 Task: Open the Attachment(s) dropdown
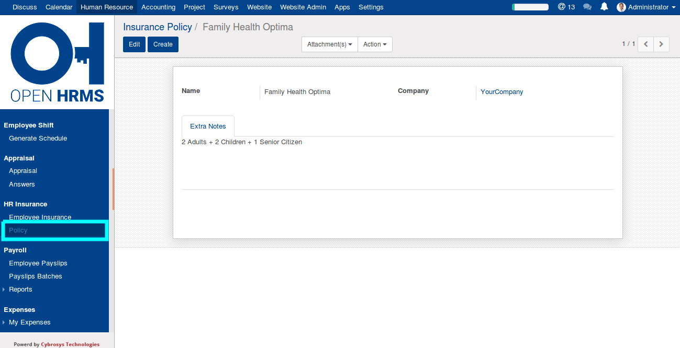(x=330, y=44)
